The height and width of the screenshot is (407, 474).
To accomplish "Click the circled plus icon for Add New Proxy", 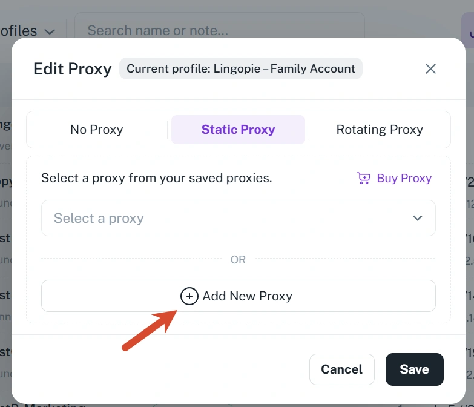I will coord(189,296).
